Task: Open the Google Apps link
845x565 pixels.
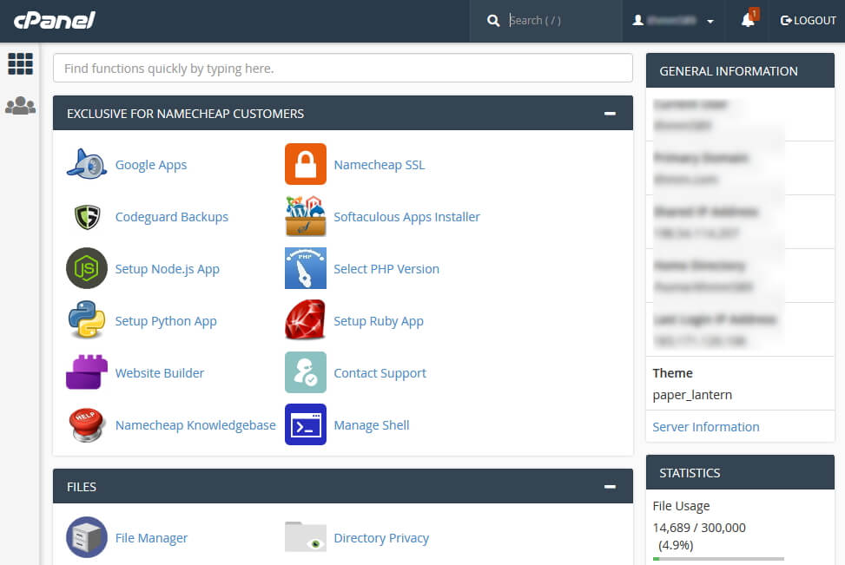Action: 151,165
